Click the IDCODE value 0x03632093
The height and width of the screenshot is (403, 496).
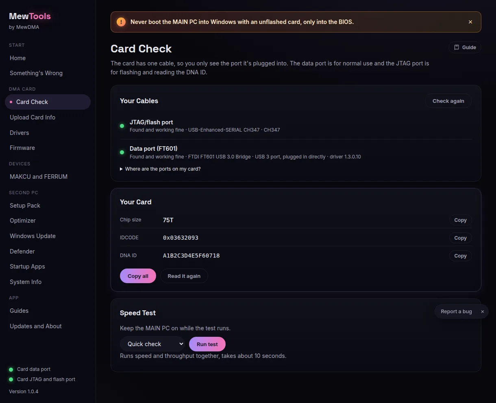181,238
